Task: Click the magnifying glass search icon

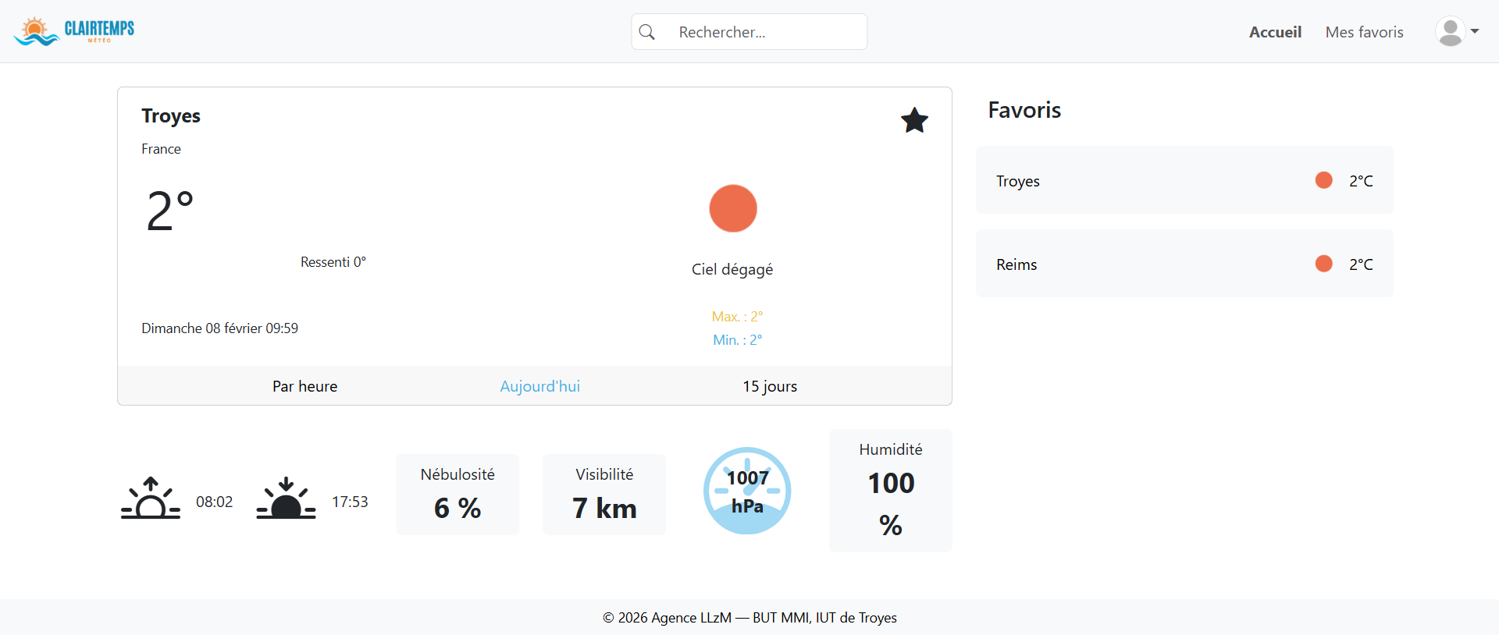Action: click(x=647, y=32)
